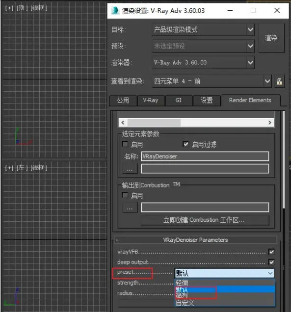Click the 3ds Max app icon in title bar
Screen dimensions: 291x312
[115, 10]
